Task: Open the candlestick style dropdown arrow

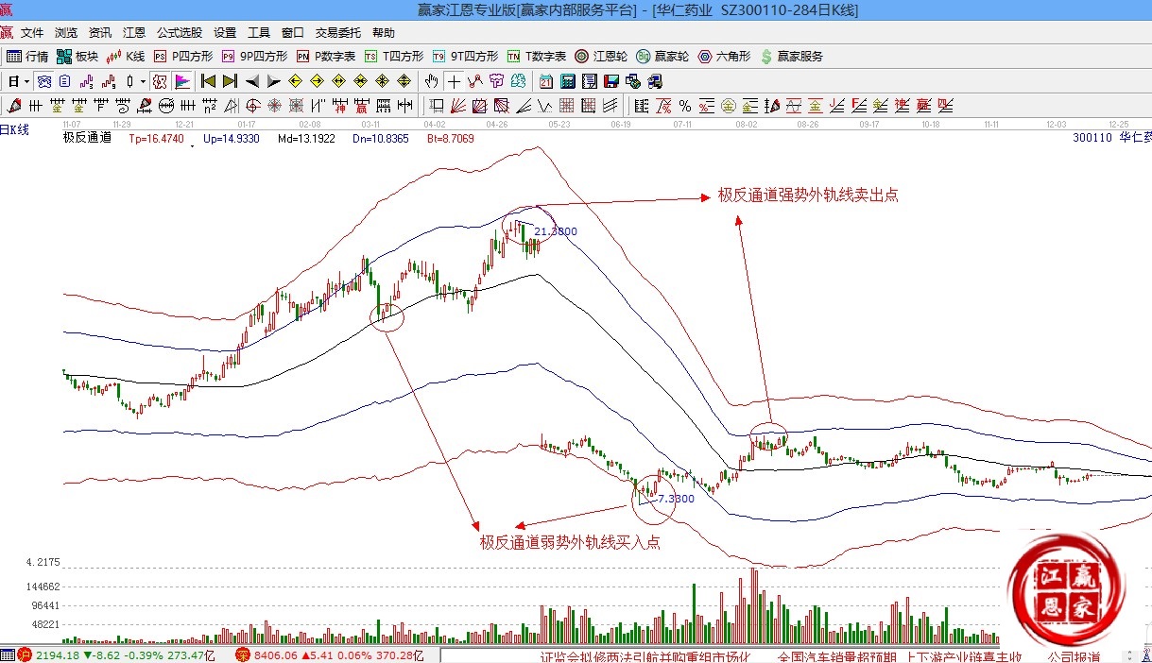Action: [143, 81]
